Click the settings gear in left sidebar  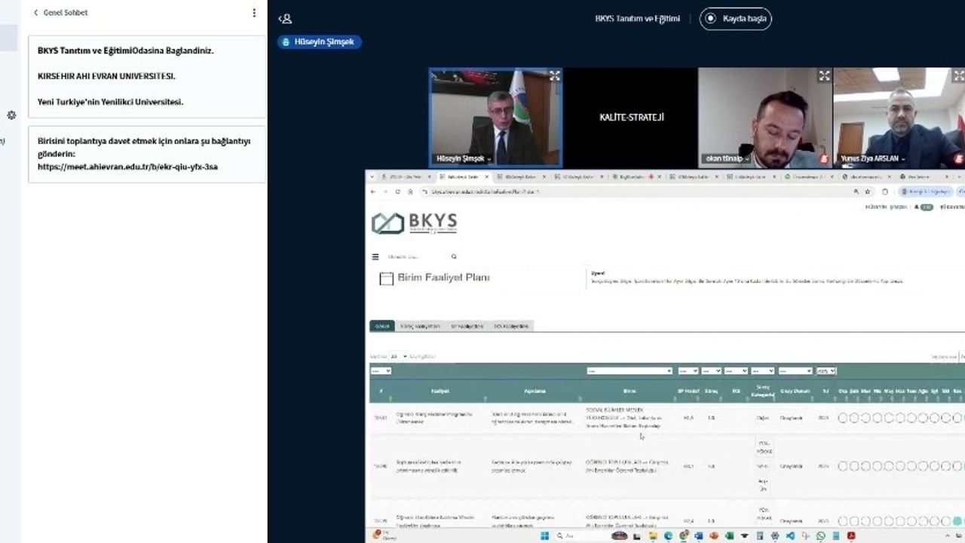[11, 115]
